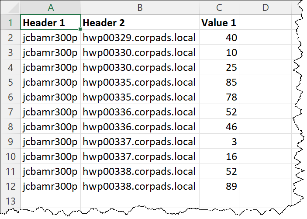Select row 2 header
This screenshot has width=307, height=219.
[x=10, y=37]
